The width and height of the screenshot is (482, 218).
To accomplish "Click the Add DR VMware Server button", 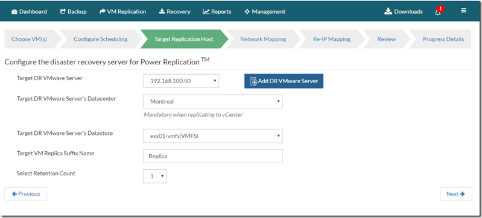I will pos(284,81).
